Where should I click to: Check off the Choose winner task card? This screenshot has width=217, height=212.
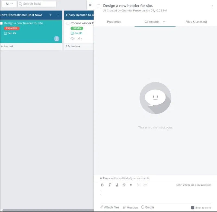pyautogui.click(x=68, y=23)
